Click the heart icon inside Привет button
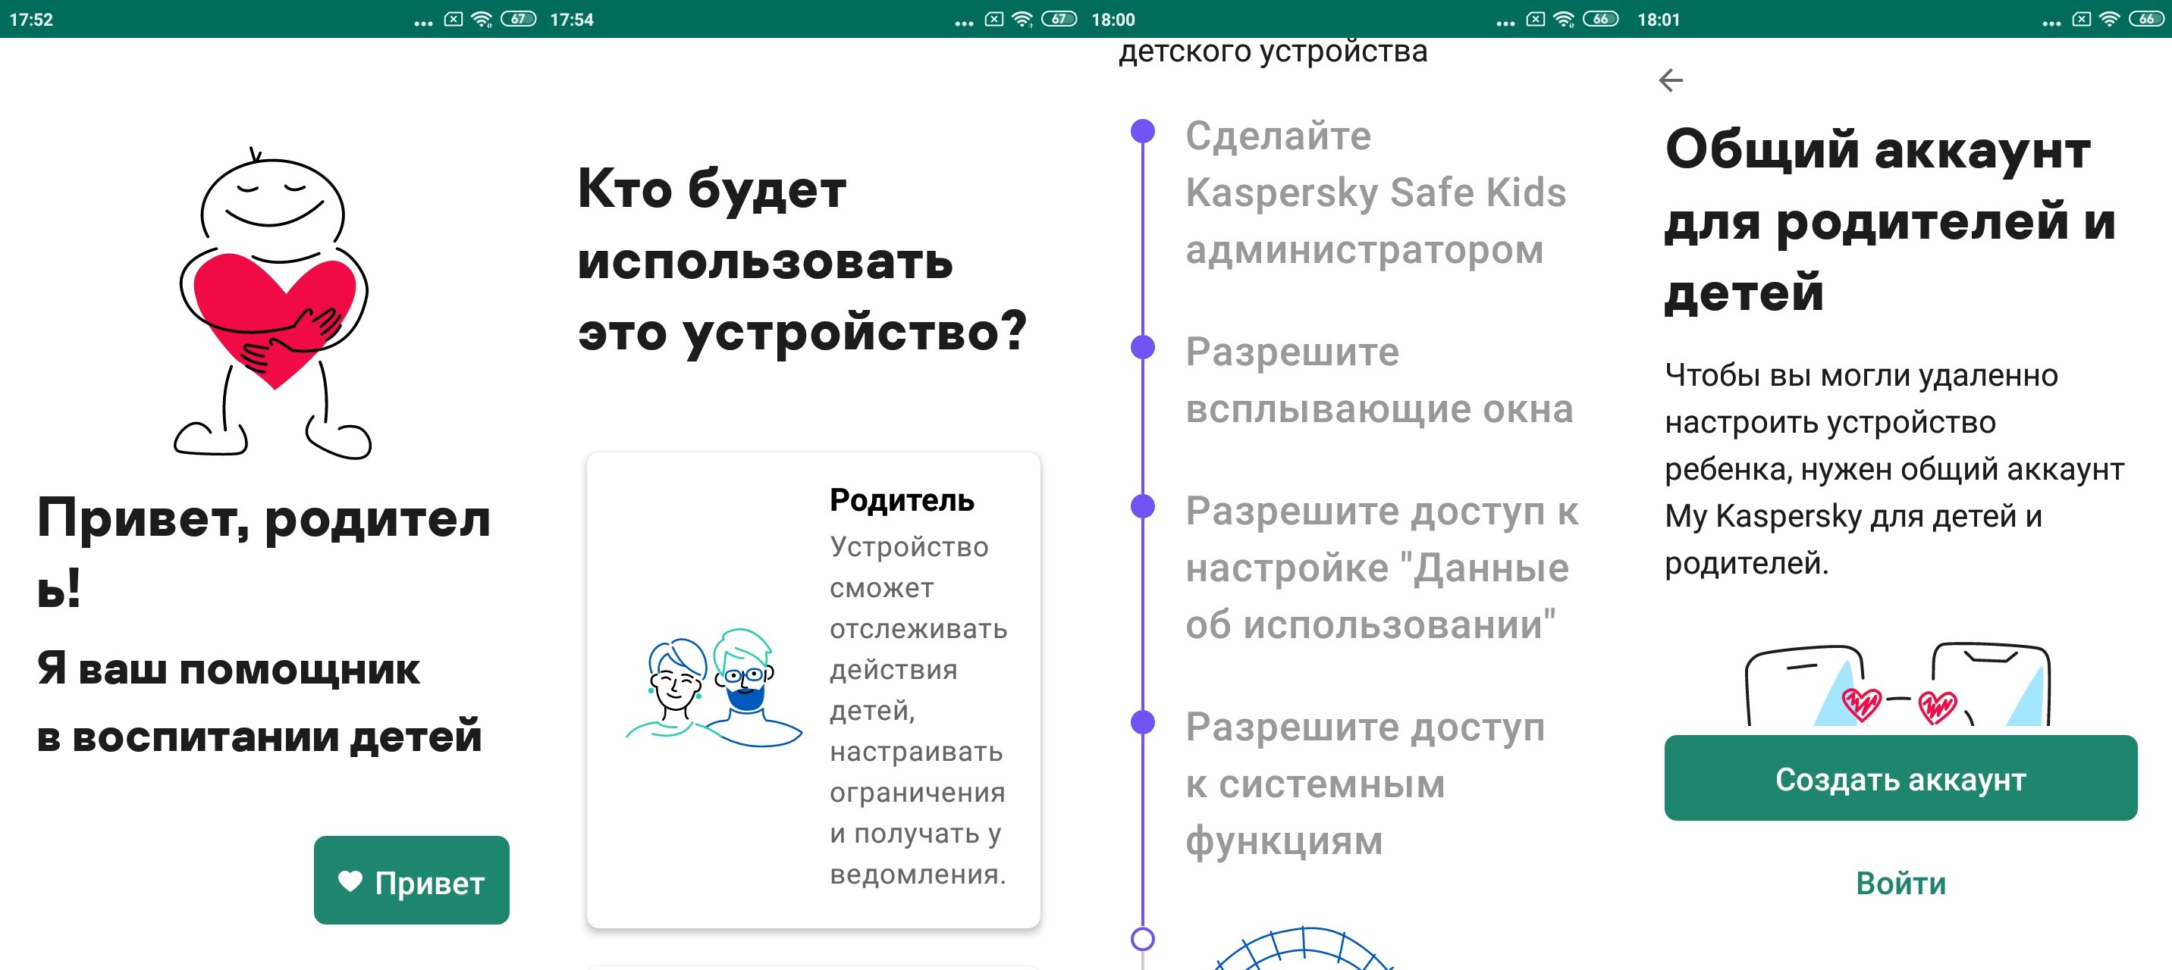 click(x=350, y=881)
